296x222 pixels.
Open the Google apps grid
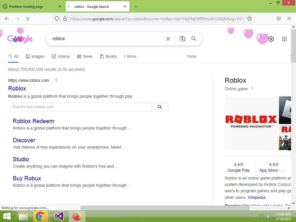coord(284,39)
